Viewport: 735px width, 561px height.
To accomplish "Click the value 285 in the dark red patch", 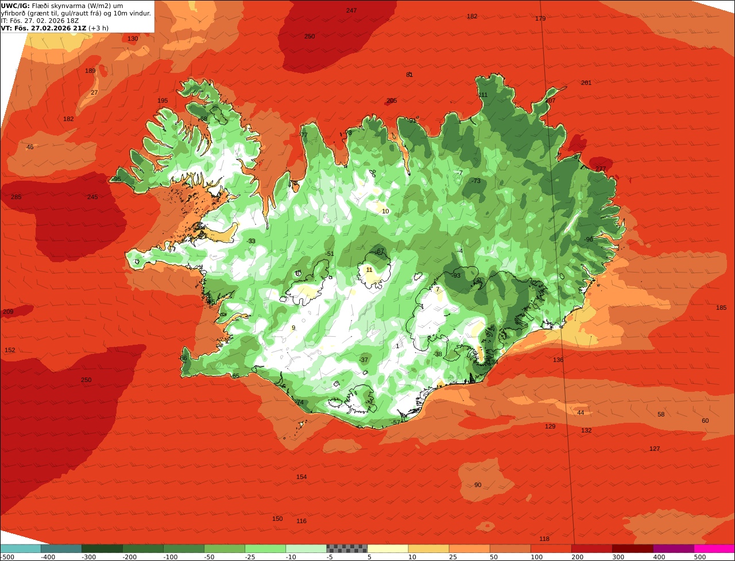I will (x=16, y=197).
